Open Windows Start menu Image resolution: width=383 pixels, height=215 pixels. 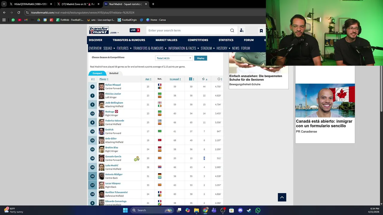click(x=125, y=210)
